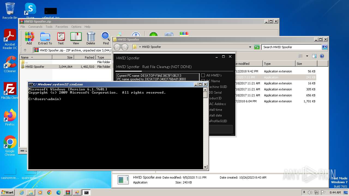Show hidden system tray icons
The width and height of the screenshot is (349, 196).
[x=304, y=192]
